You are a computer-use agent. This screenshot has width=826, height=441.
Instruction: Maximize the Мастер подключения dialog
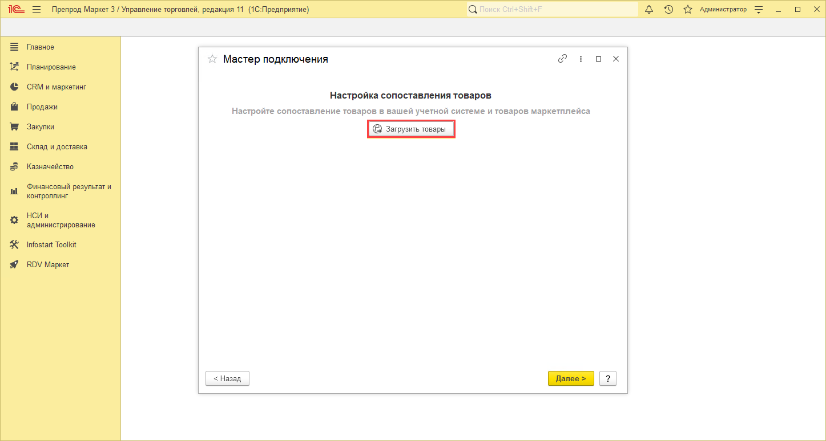point(598,59)
